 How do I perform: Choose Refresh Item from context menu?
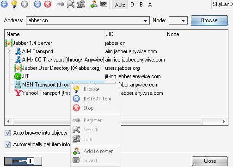(x=96, y=99)
